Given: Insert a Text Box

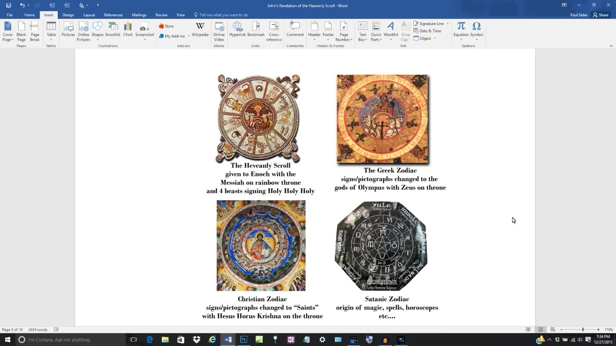Looking at the screenshot, I should tap(362, 32).
